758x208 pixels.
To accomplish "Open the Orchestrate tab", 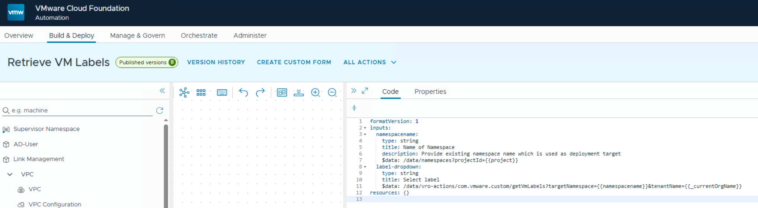I will (x=199, y=36).
